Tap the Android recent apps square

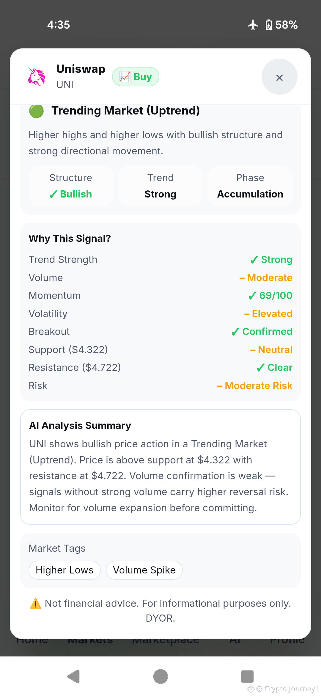pos(247,676)
